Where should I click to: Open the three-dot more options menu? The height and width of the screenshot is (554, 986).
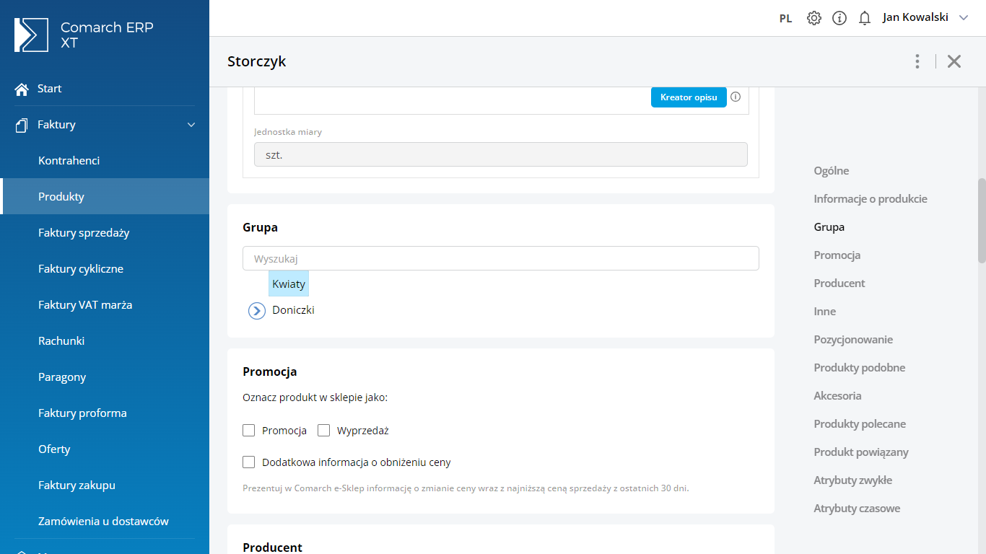coord(917,61)
